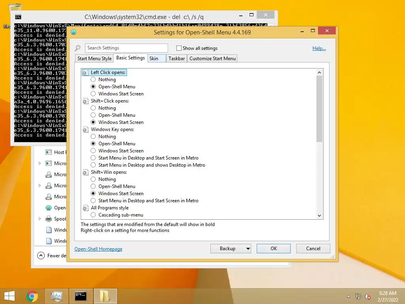Open the Skin tab
This screenshot has height=304, width=405.
[x=157, y=59]
